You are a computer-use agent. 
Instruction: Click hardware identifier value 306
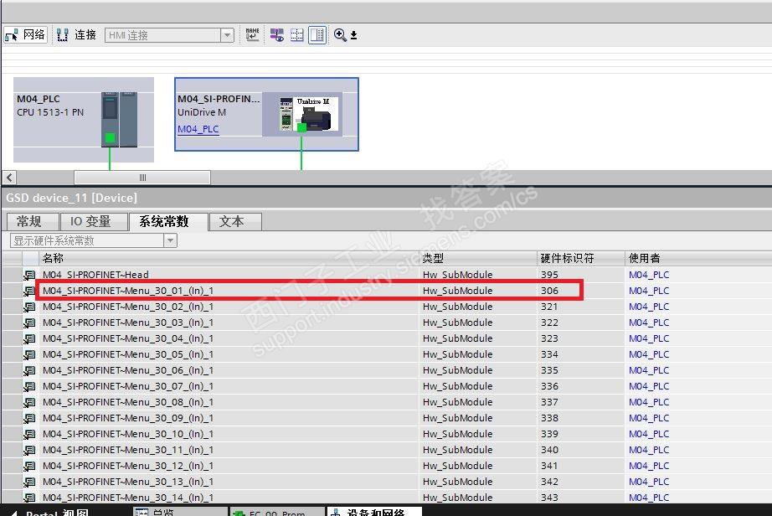[549, 291]
